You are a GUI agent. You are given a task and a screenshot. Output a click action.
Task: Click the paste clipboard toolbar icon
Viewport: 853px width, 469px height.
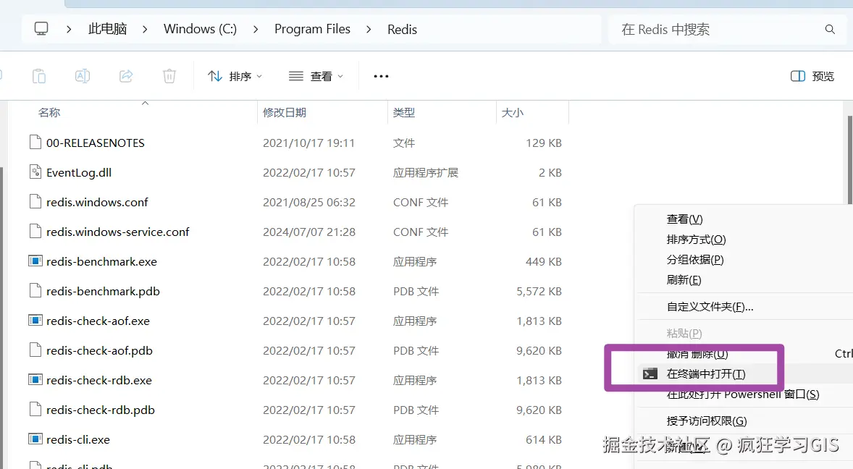coord(39,76)
